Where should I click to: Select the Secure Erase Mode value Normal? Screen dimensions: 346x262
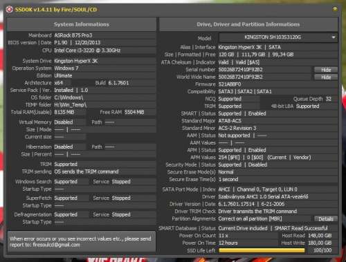[226, 172]
